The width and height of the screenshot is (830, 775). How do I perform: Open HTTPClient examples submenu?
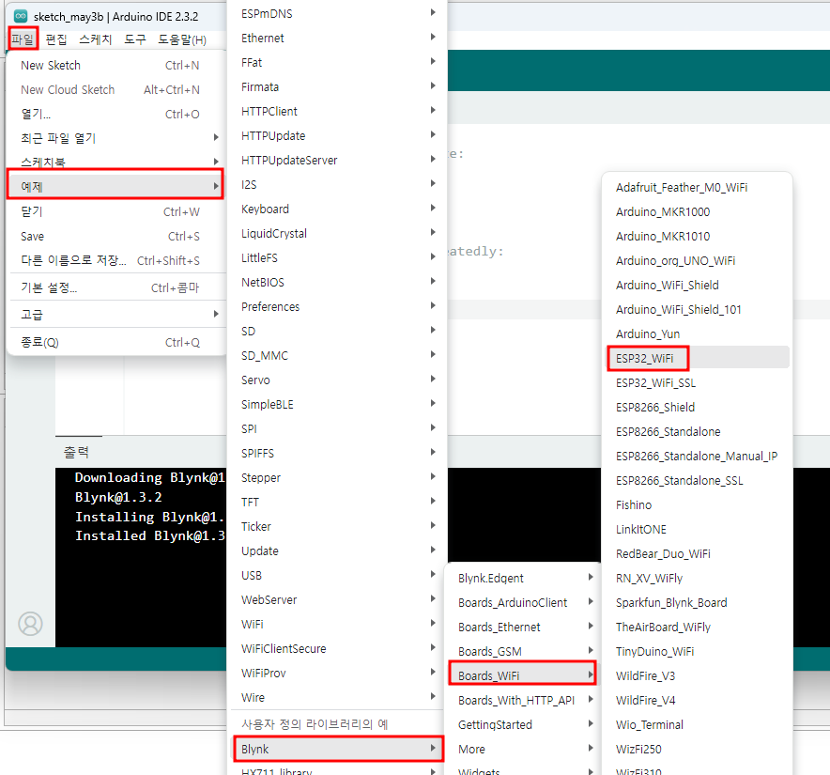coord(338,111)
